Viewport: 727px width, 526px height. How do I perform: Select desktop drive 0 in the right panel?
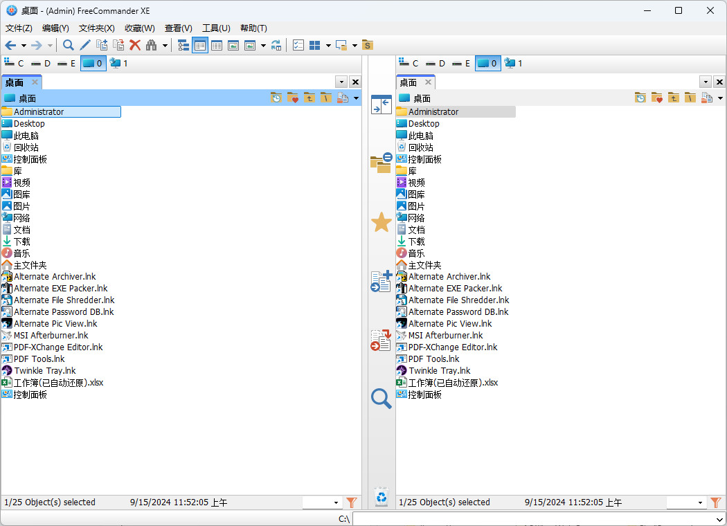(487, 63)
